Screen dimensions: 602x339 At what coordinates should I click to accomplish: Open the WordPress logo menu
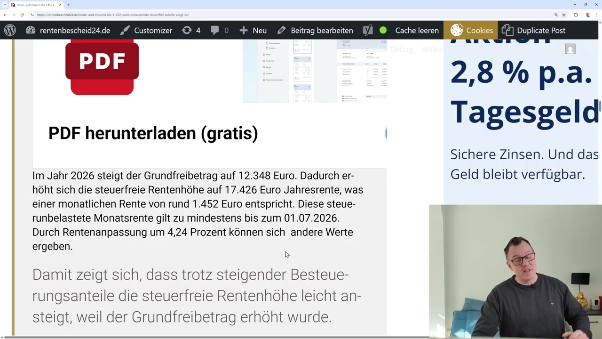(10, 30)
